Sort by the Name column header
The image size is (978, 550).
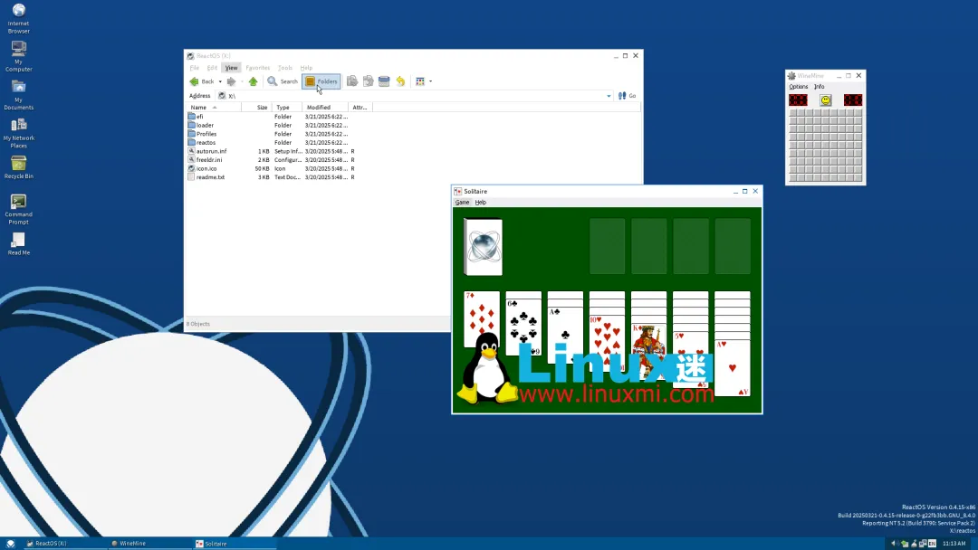[x=214, y=107]
